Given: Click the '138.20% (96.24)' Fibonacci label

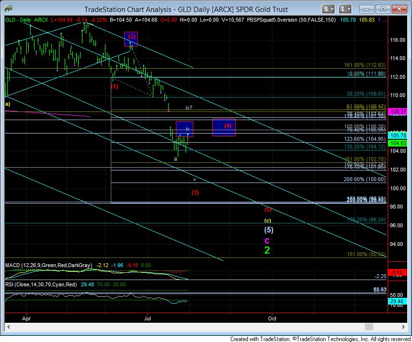Looking at the screenshot, I should [366, 220].
